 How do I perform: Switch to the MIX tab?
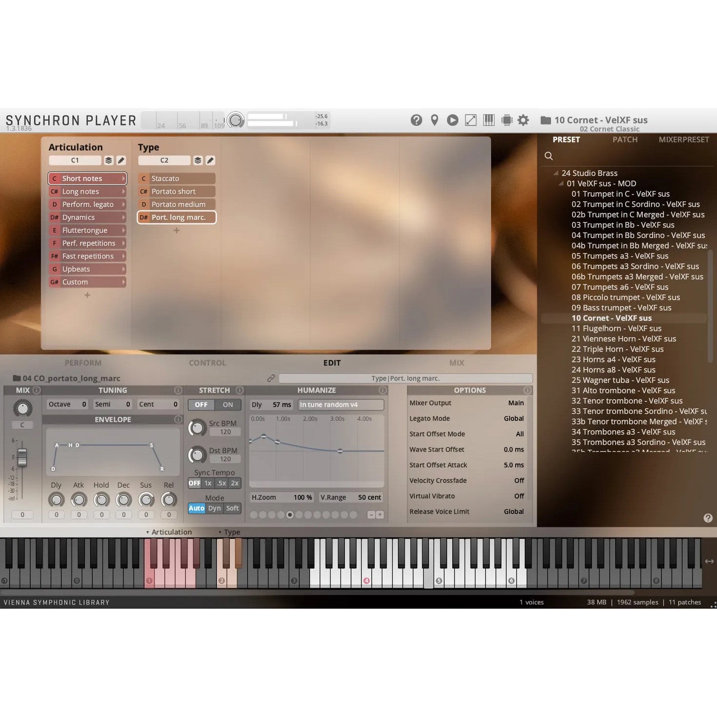coord(457,363)
